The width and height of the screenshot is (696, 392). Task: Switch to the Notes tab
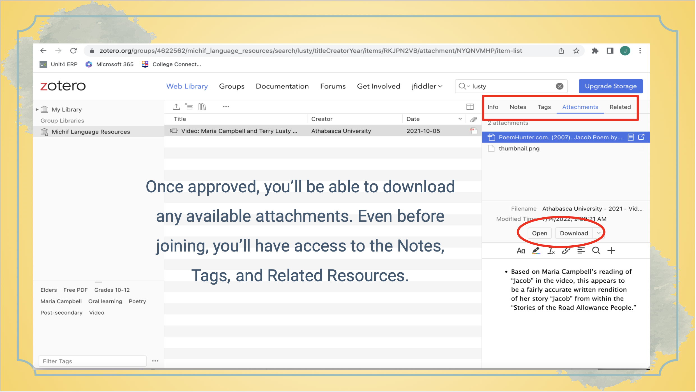coord(518,107)
